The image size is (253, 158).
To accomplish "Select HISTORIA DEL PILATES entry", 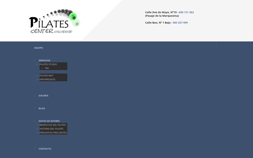I will pyautogui.click(x=51, y=129).
